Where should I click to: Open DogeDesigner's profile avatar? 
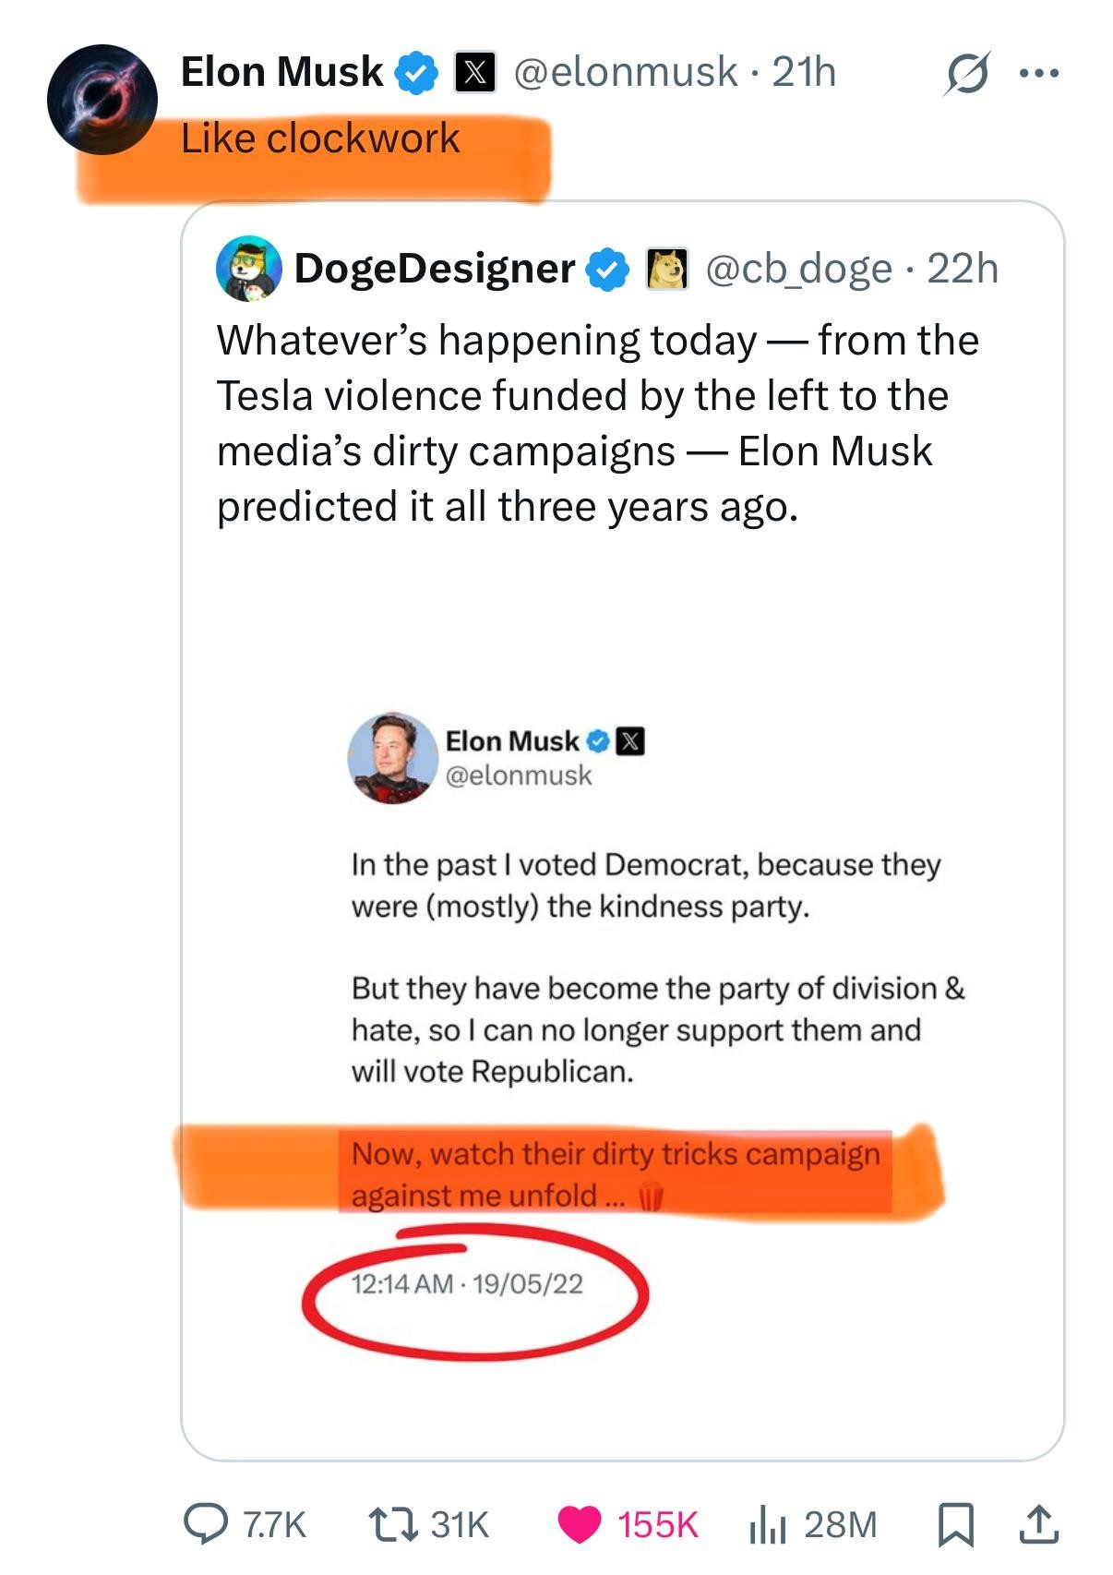pyautogui.click(x=248, y=269)
